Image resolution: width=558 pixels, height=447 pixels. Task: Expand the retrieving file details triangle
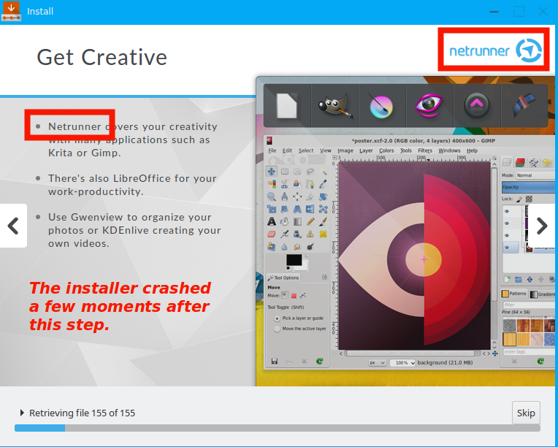click(22, 413)
